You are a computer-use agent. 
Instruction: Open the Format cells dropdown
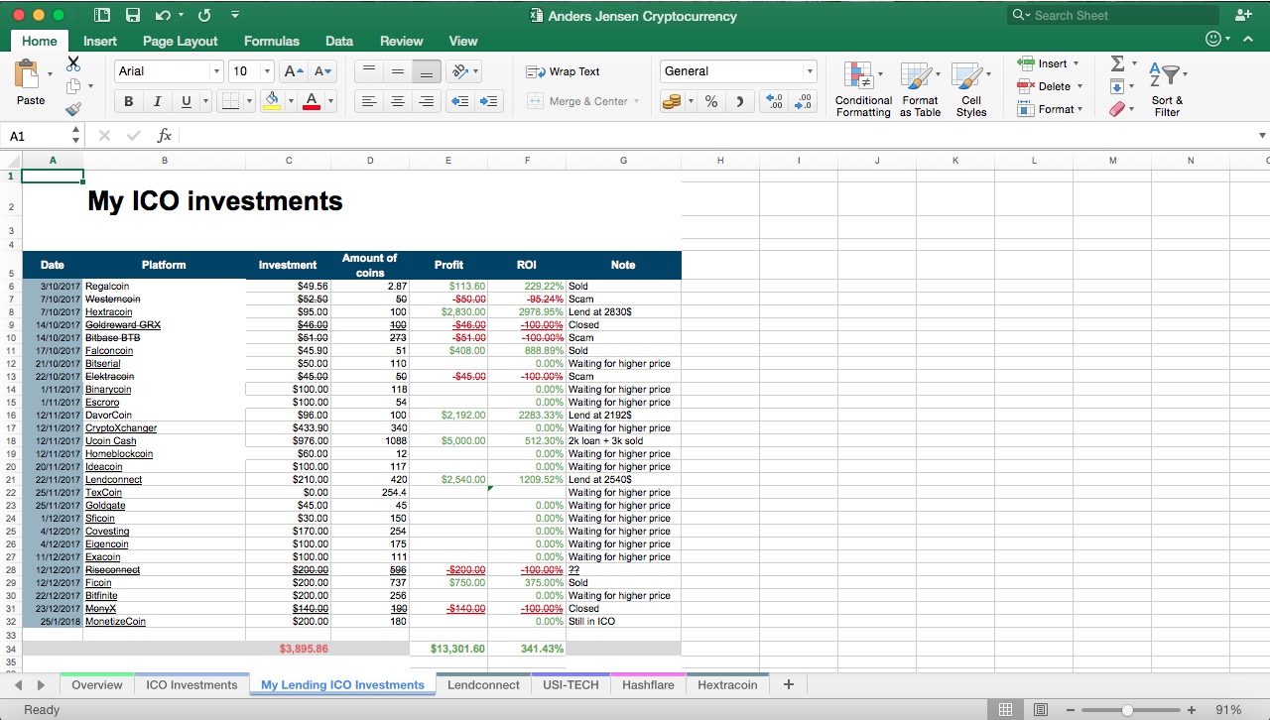pos(1079,109)
